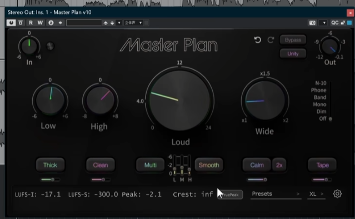Viewport: 355px width, 219px height.
Task: Click the LUFS-I: -17.1 readout
Action: pos(38,195)
